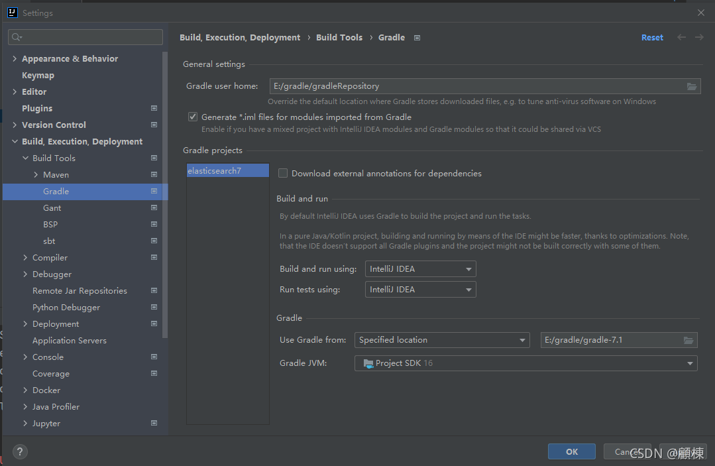
Task: Click the IntelliJ logo in the title bar
Action: click(13, 13)
